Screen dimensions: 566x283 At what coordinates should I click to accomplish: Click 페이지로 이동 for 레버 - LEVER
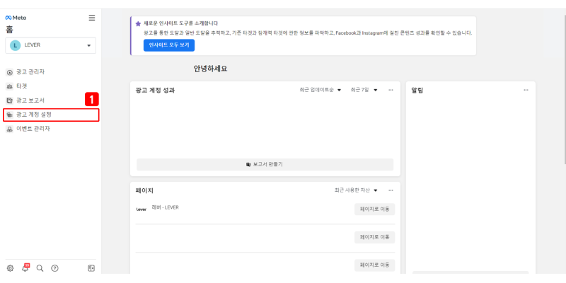pos(375,209)
